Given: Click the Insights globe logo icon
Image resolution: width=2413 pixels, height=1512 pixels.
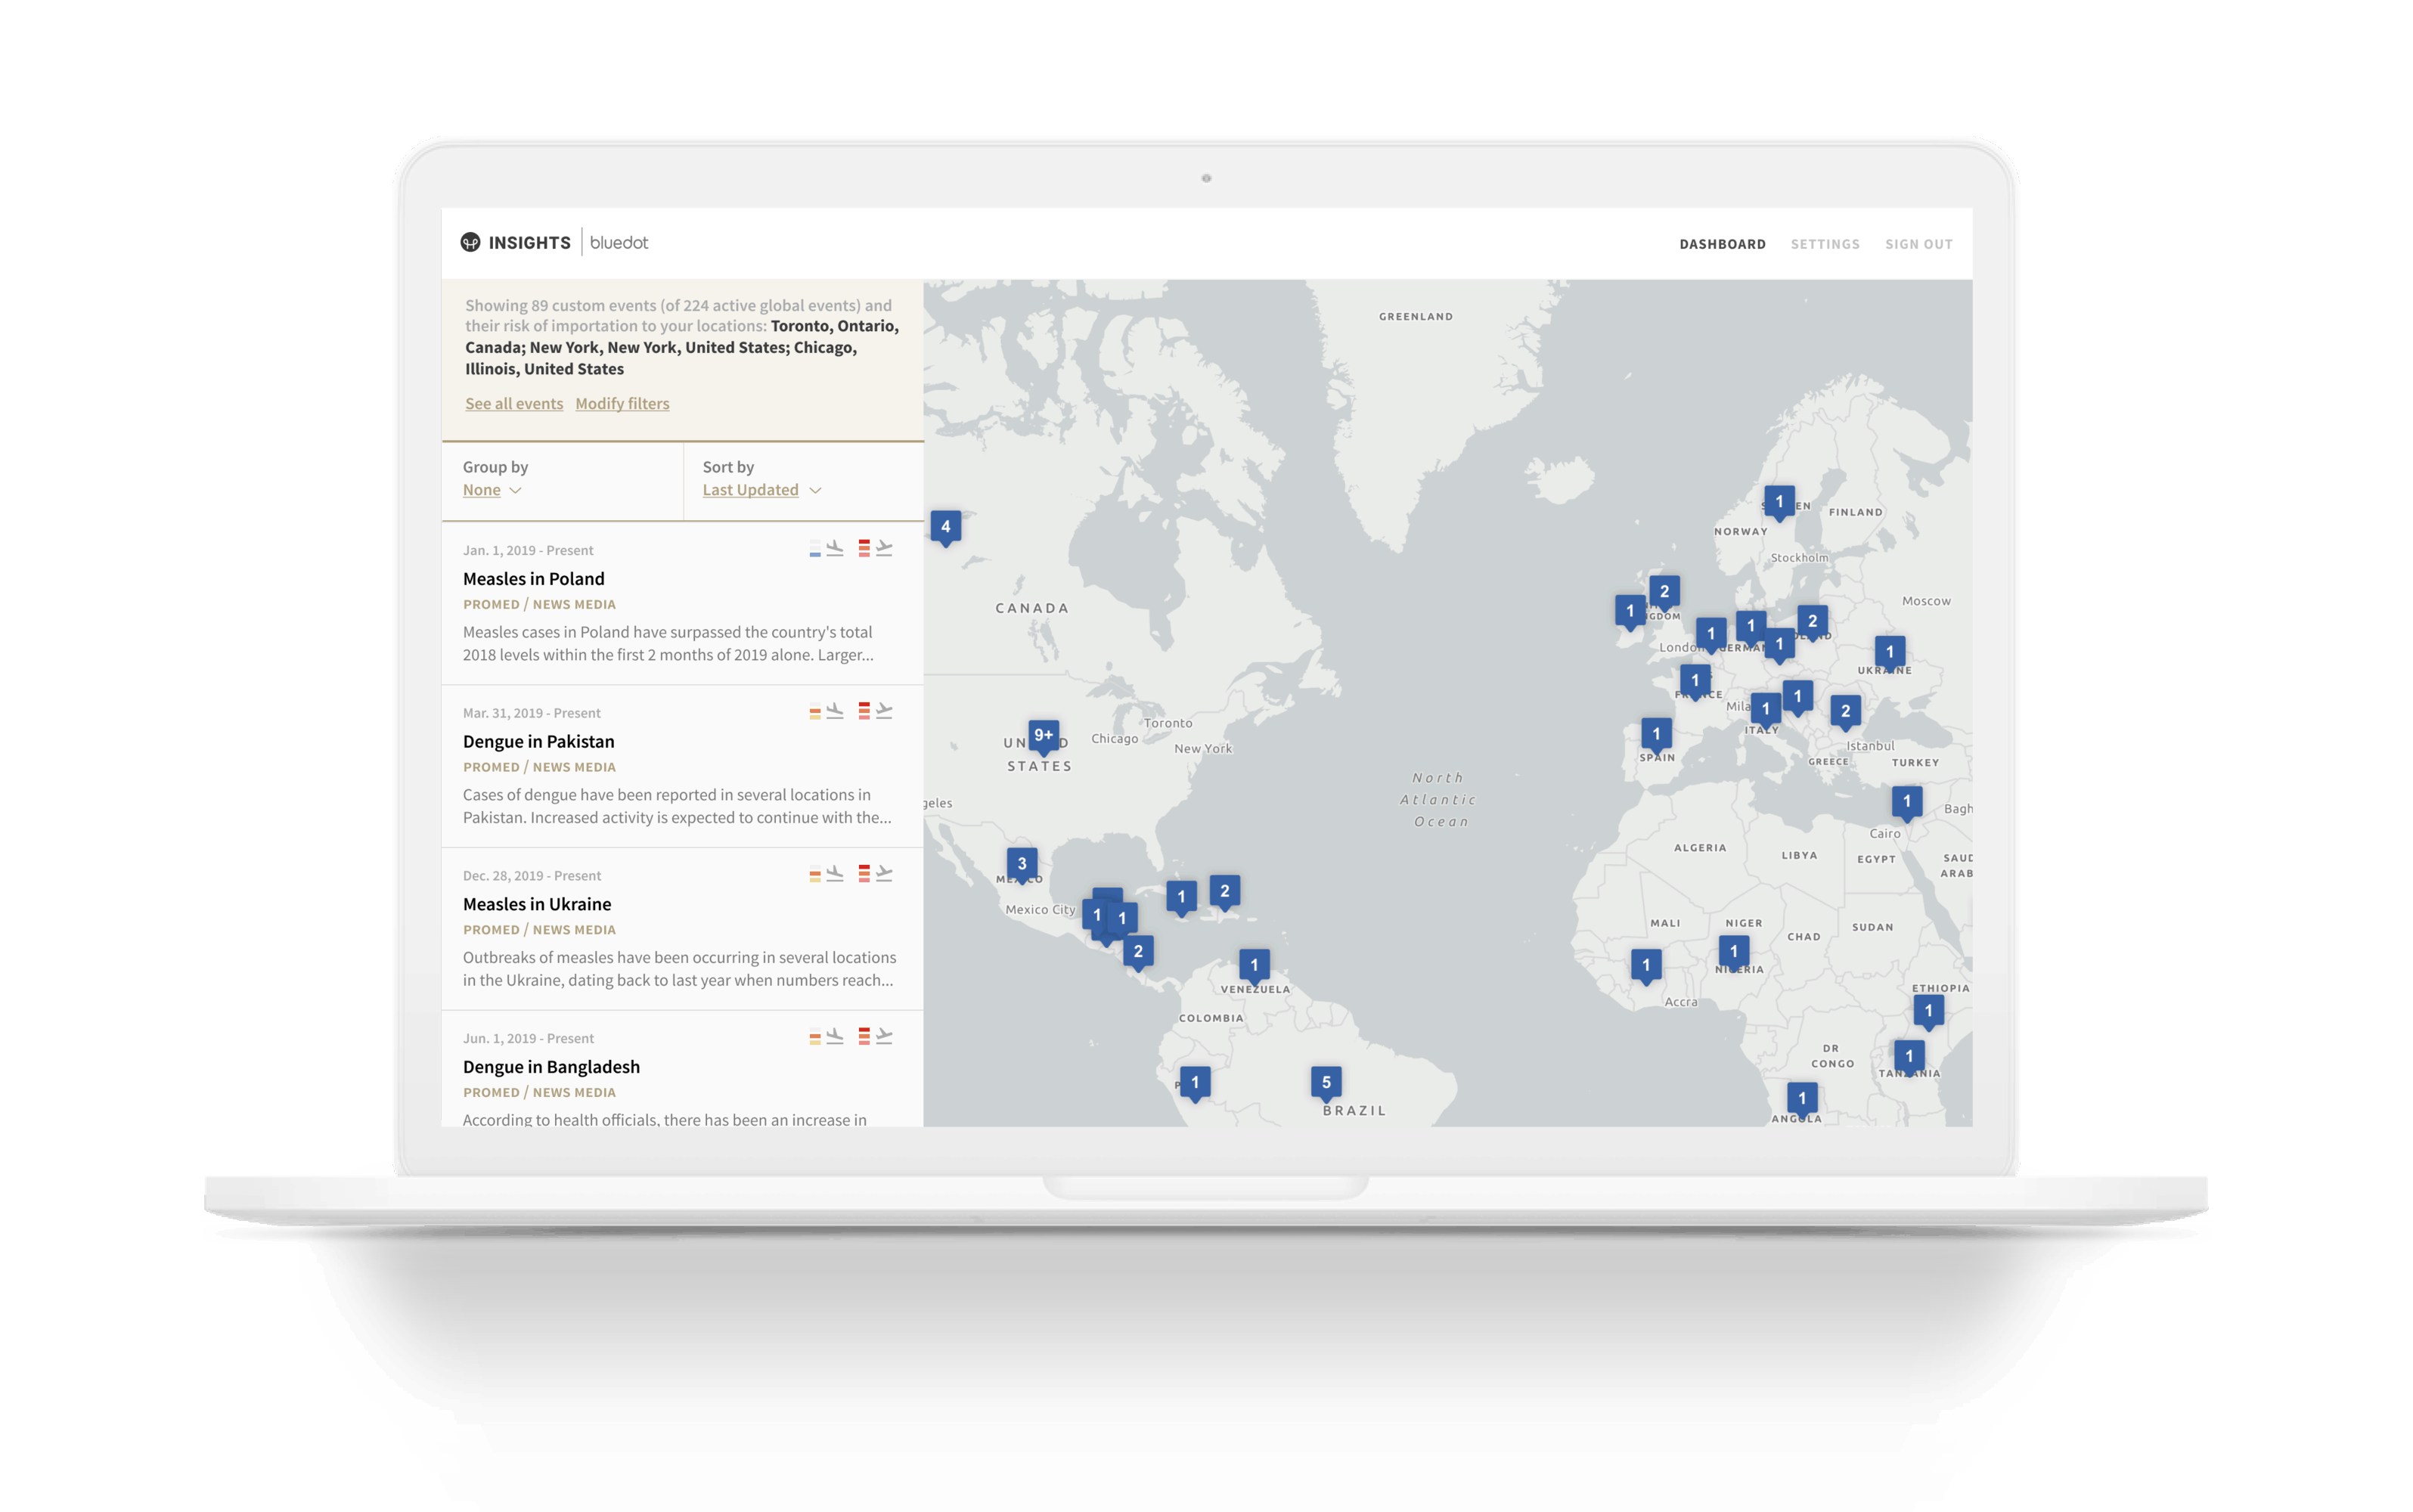Looking at the screenshot, I should (470, 242).
